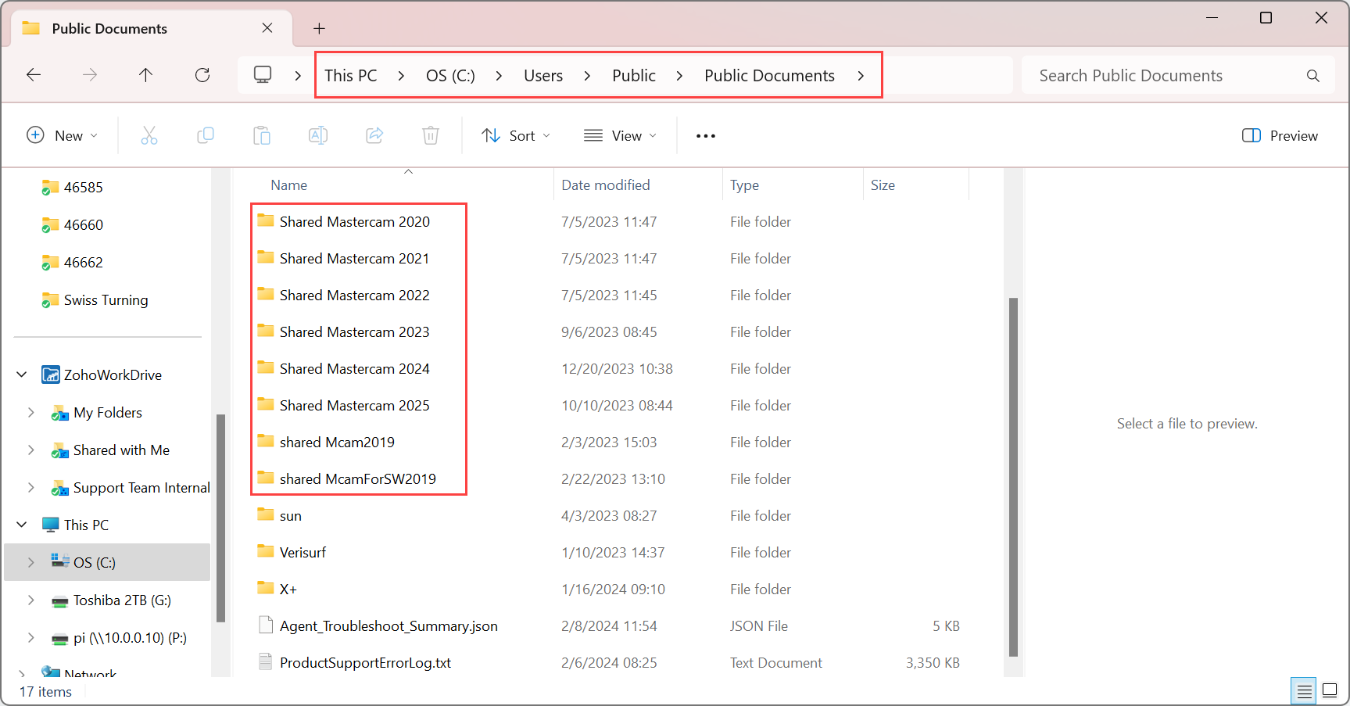Click the Rename icon in toolbar
This screenshot has height=706, width=1350.
(318, 135)
